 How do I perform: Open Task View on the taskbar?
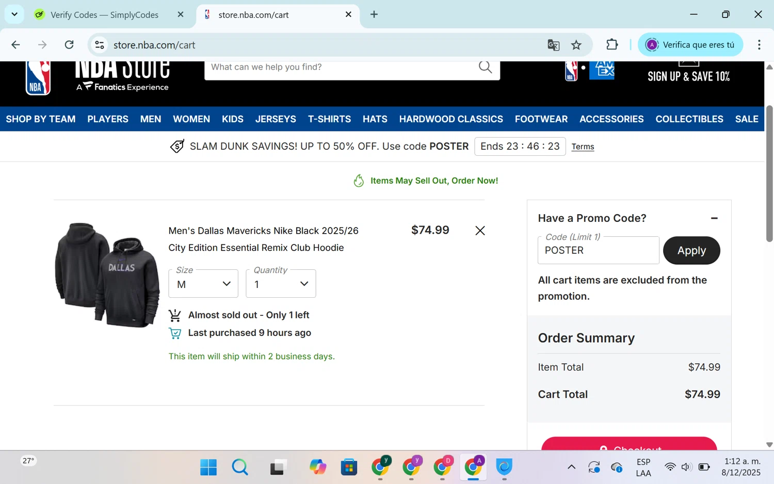coord(278,467)
